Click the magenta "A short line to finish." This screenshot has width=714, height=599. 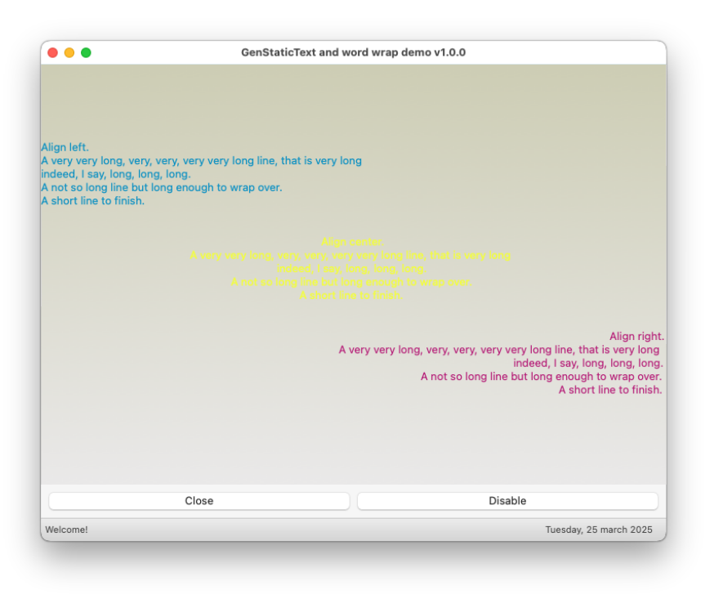pyautogui.click(x=609, y=390)
